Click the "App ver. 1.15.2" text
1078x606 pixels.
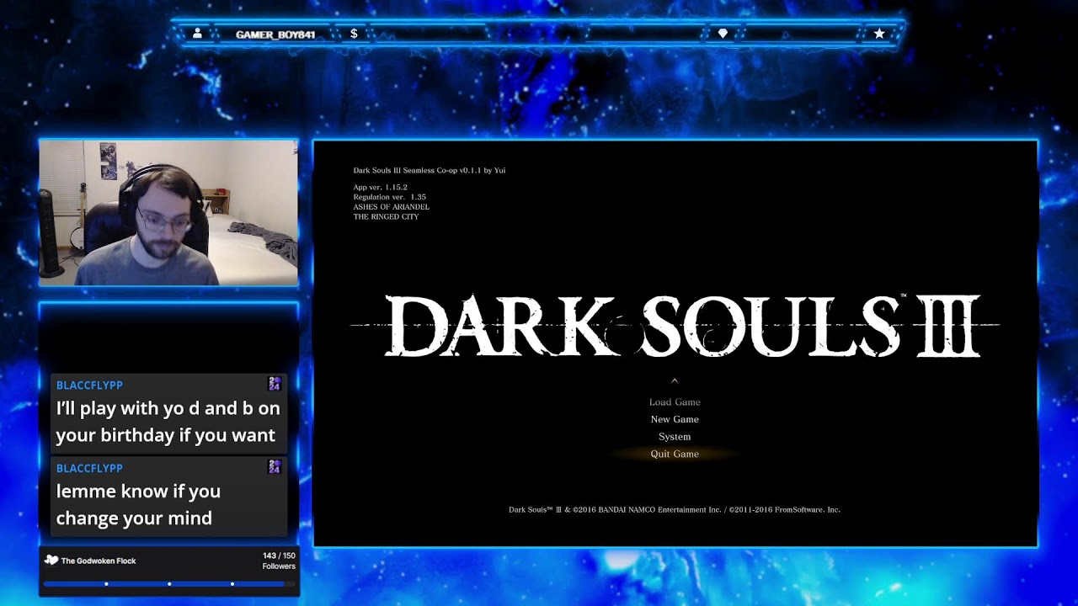pyautogui.click(x=381, y=187)
